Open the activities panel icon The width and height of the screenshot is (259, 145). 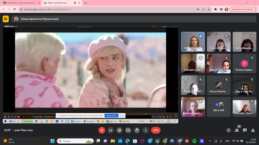pos(253,130)
